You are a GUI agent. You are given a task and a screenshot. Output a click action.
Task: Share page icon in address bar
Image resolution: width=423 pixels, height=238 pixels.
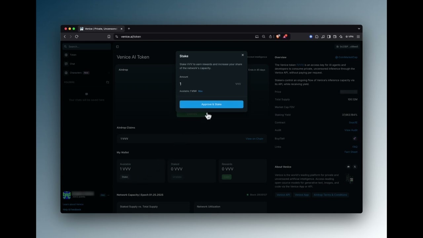click(270, 37)
